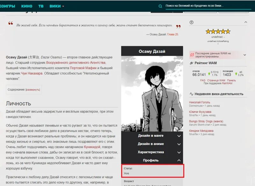Click the recent wiki activity pulse icon

click(192, 94)
